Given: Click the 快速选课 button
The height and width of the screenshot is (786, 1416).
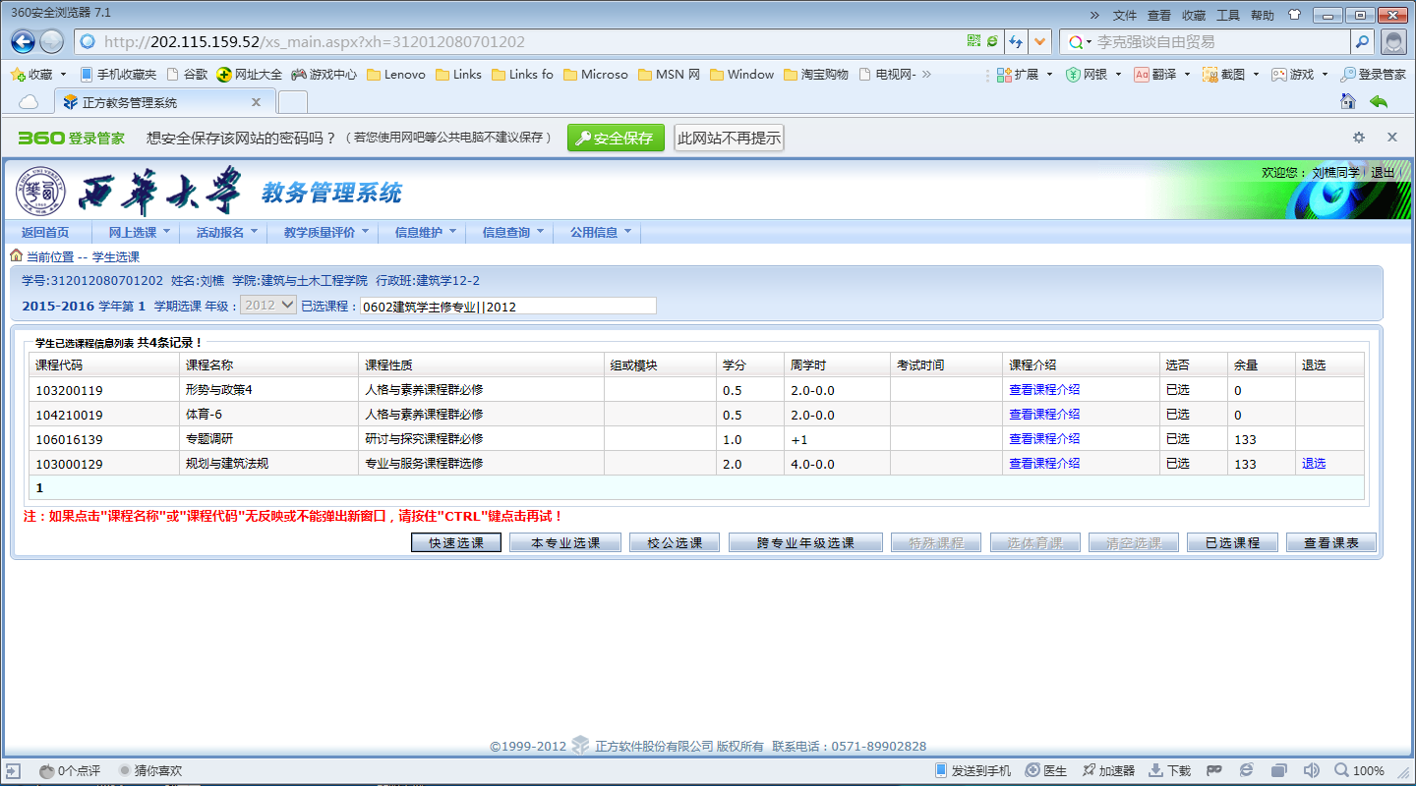Looking at the screenshot, I should coord(456,542).
